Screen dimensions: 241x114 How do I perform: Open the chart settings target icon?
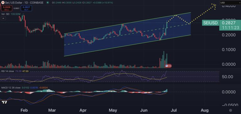(x=230, y=110)
